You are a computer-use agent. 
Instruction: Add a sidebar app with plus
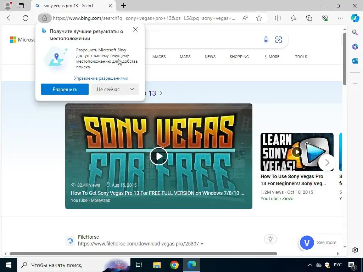[x=355, y=84]
